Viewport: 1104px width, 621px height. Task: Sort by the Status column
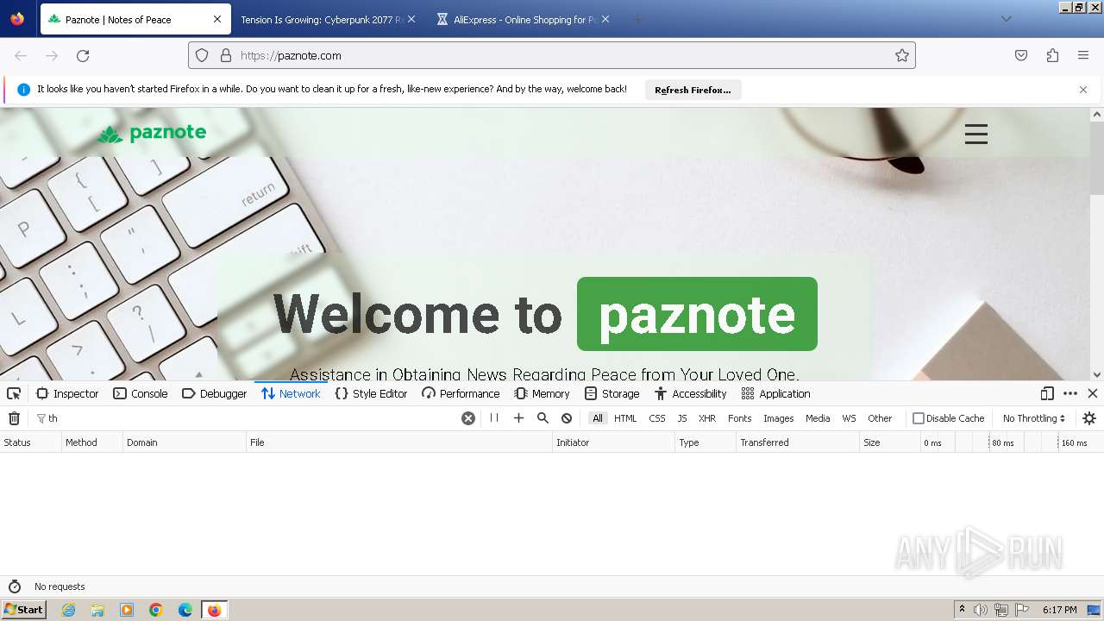pyautogui.click(x=30, y=442)
